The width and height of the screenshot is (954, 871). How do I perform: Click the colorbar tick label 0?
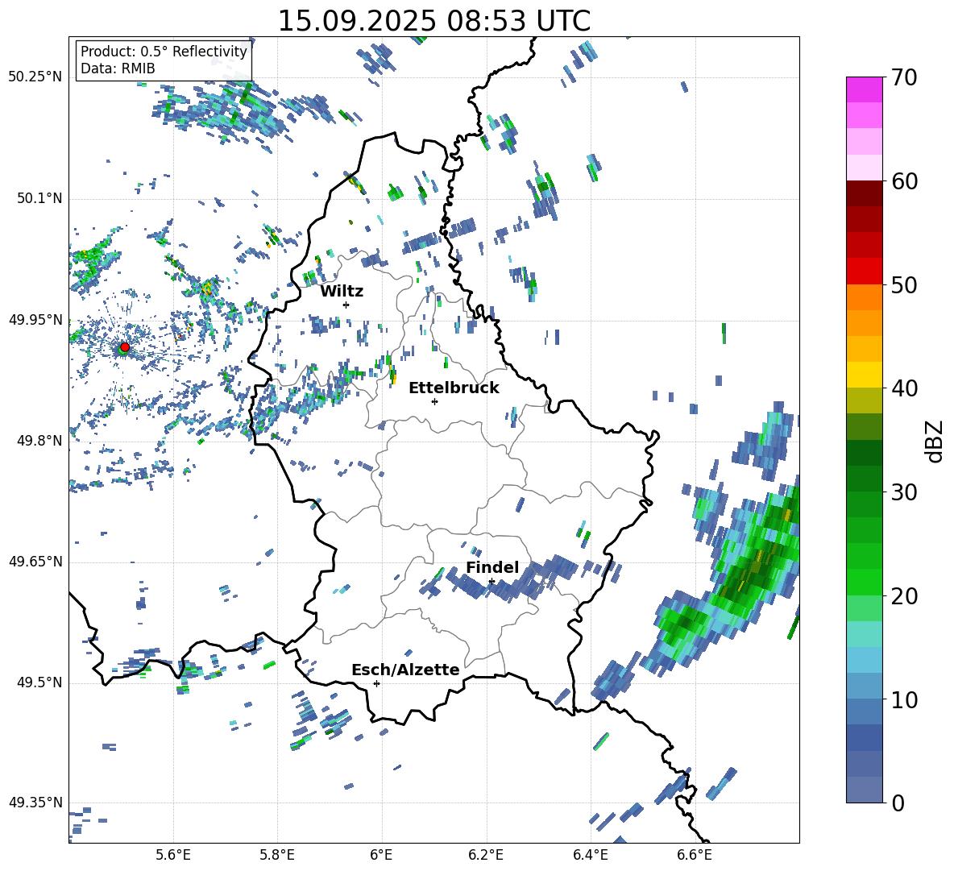coord(898,803)
